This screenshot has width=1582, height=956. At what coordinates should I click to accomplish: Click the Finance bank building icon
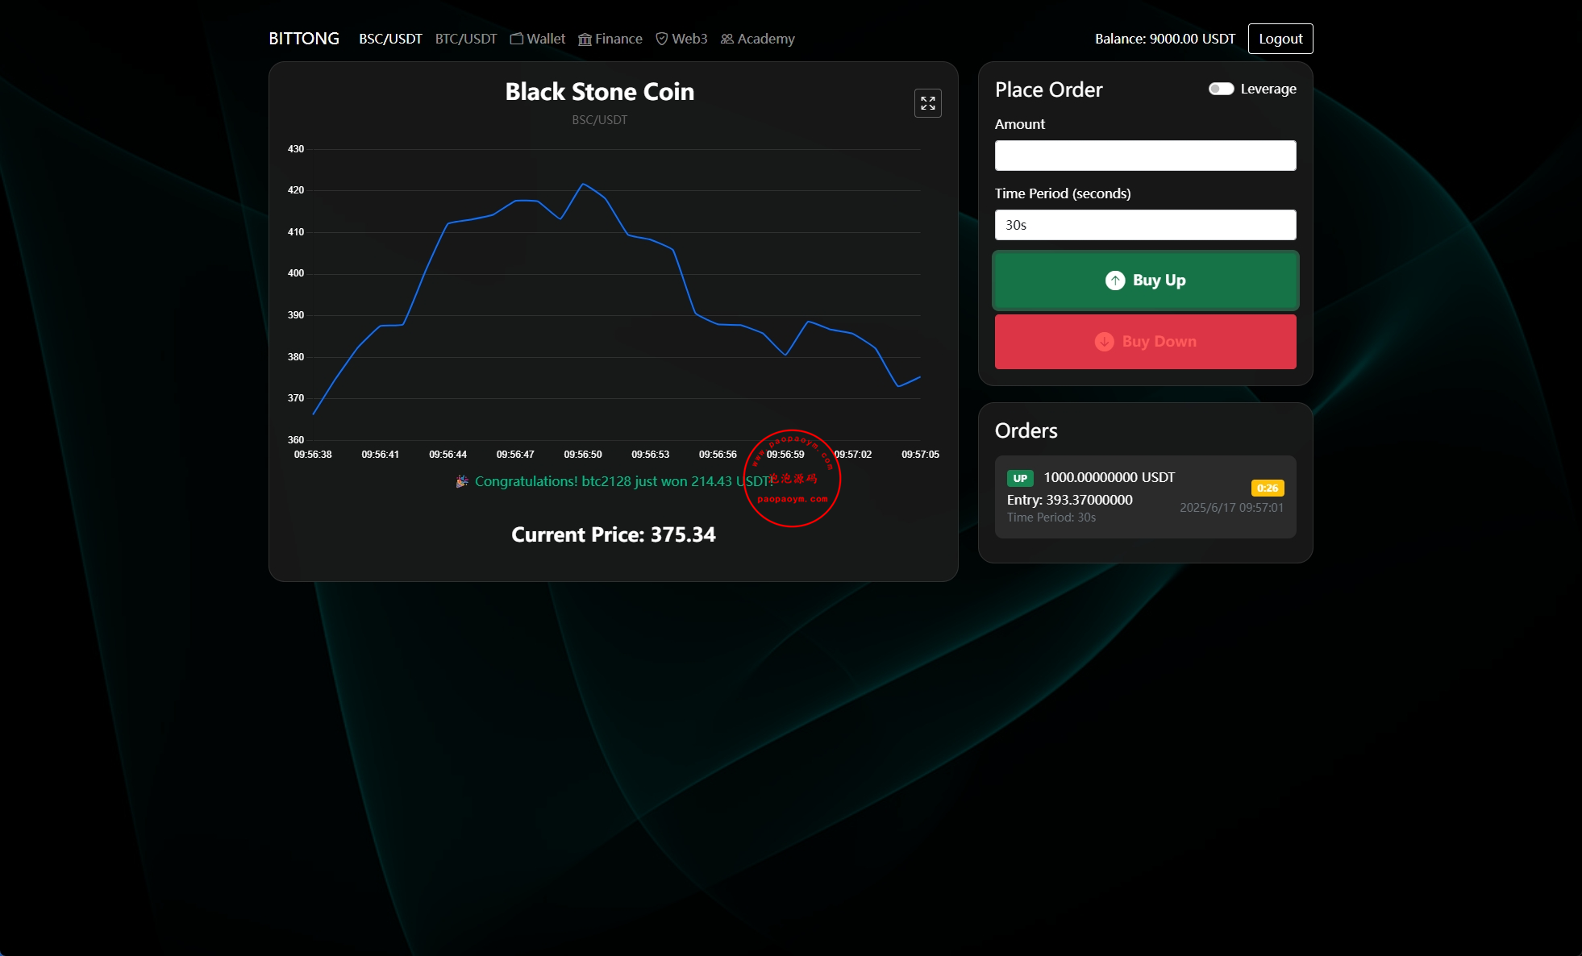click(x=585, y=39)
